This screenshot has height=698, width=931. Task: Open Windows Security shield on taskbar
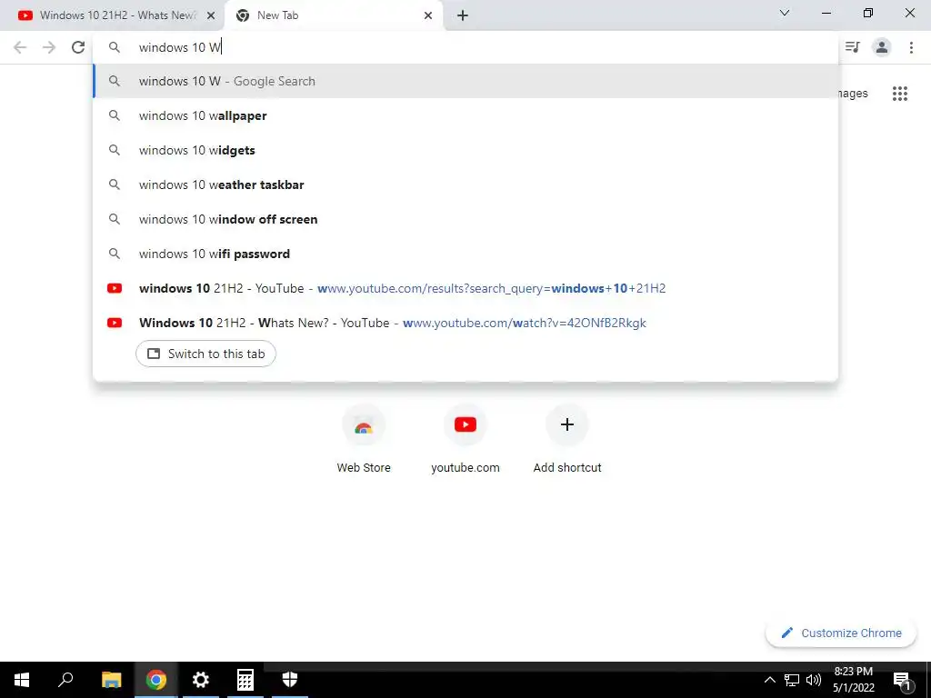pyautogui.click(x=290, y=680)
